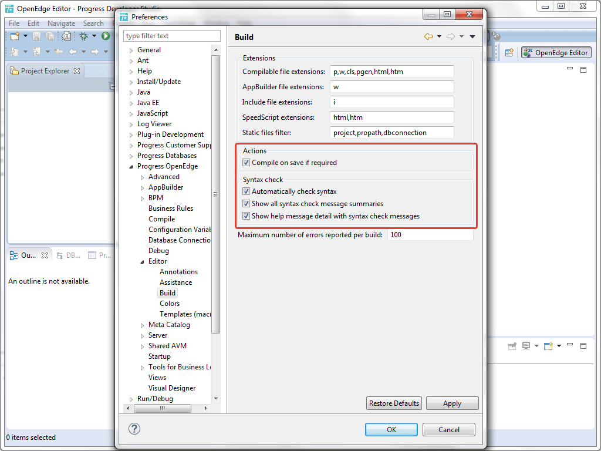Click the Display Selected Console monitor icon
The height and width of the screenshot is (451, 601).
(x=526, y=346)
